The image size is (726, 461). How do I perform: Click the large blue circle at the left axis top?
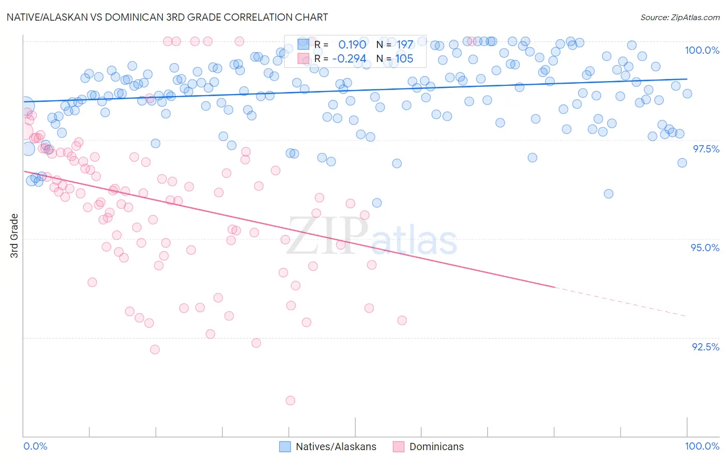(25, 106)
